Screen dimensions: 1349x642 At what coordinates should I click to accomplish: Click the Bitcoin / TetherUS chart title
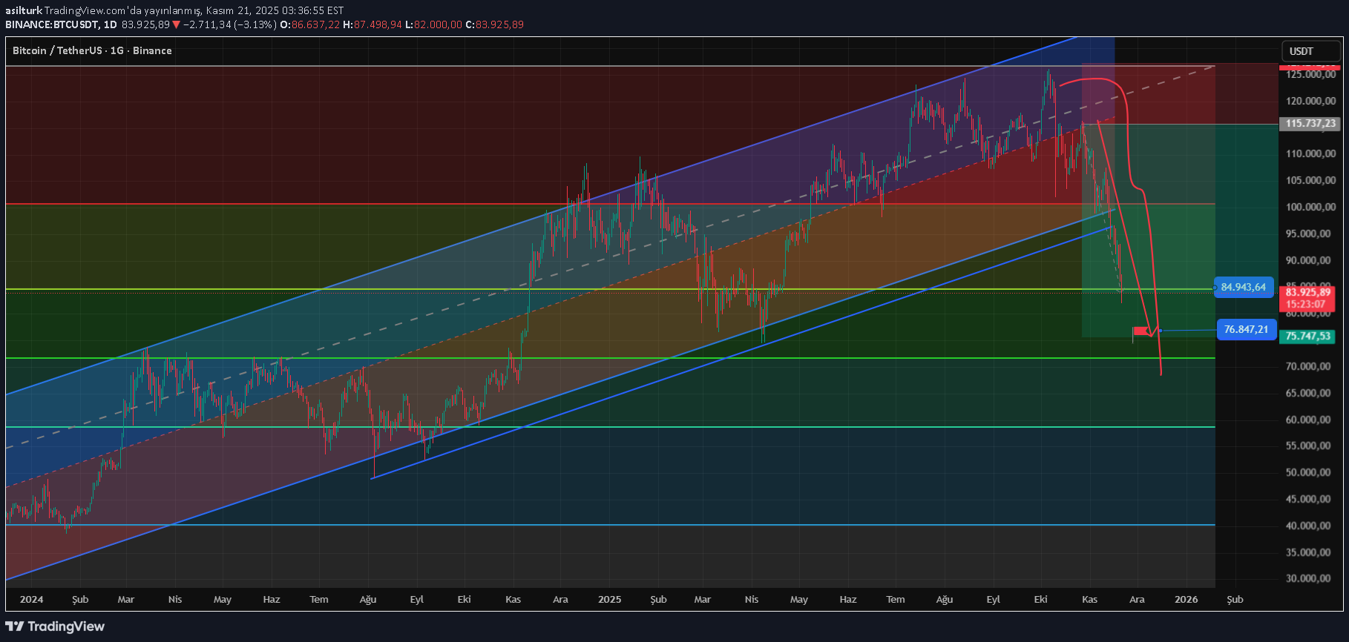coord(92,50)
